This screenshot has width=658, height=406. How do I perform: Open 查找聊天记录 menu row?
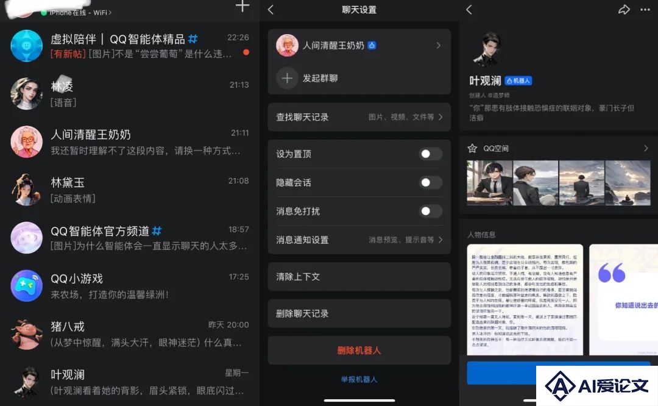click(359, 117)
